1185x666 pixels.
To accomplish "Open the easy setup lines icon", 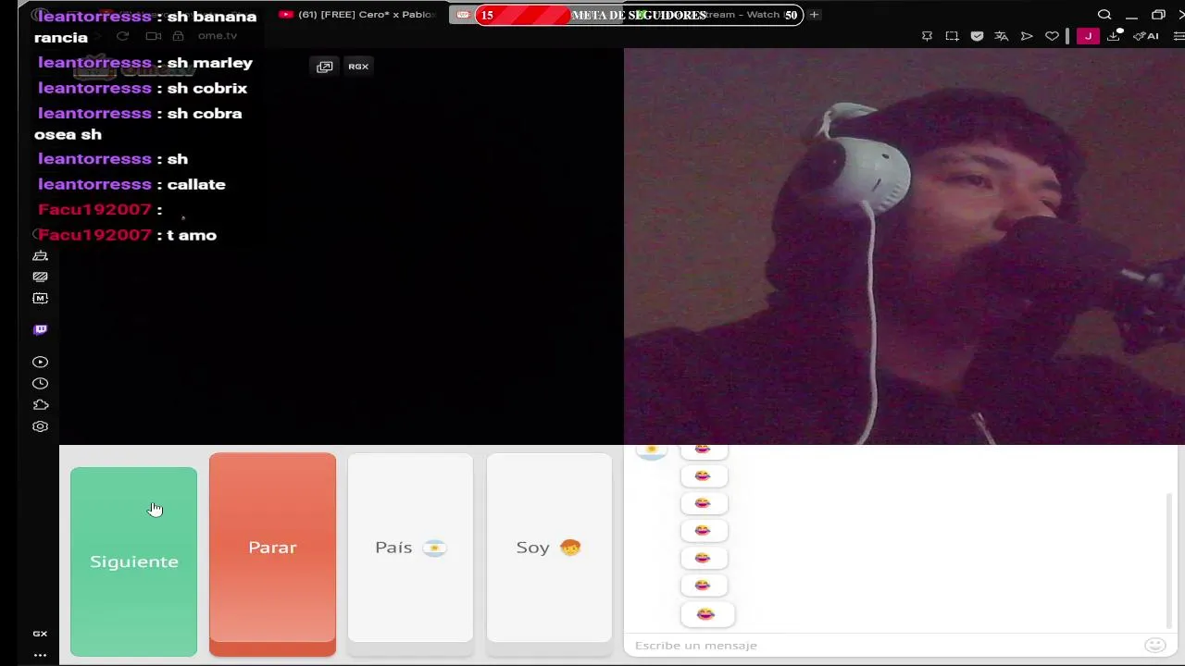I will point(1179,36).
